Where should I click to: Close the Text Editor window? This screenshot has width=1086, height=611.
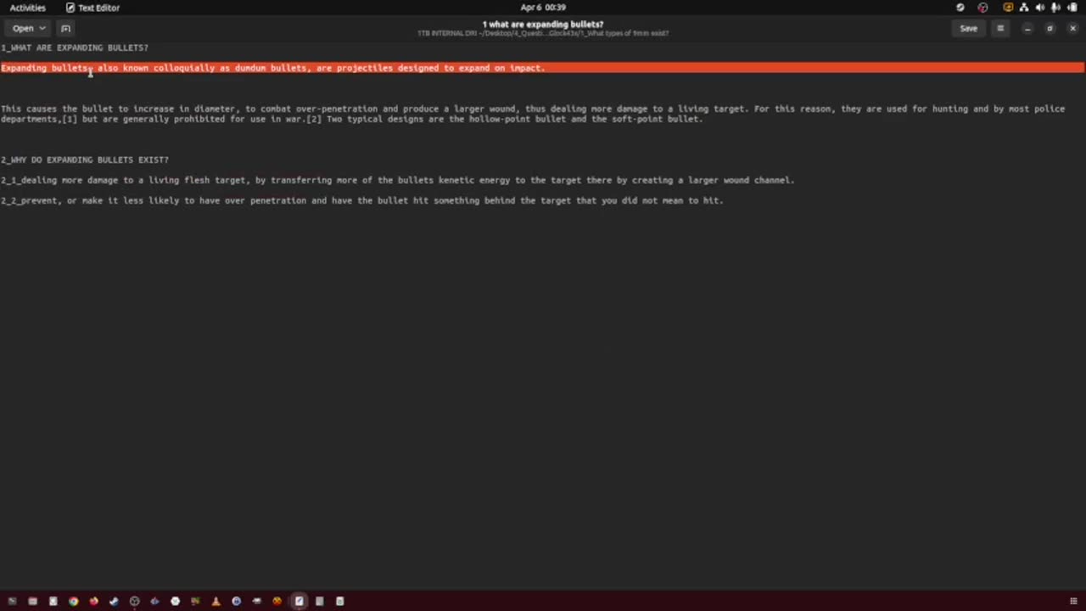coord(1072,28)
